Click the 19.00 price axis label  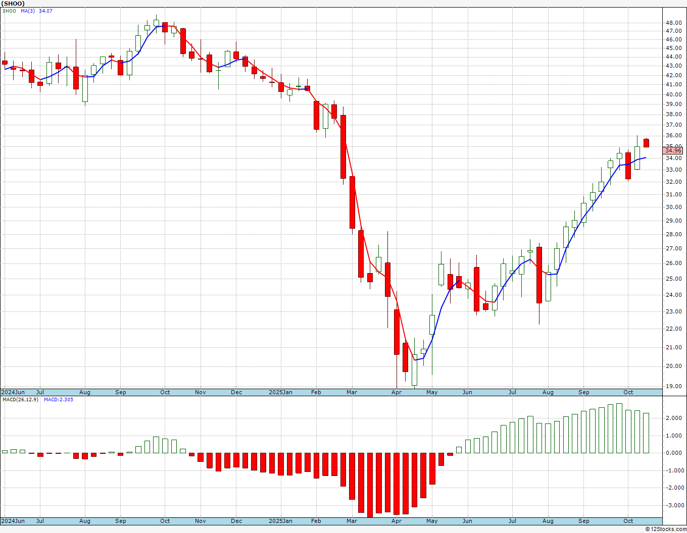(x=673, y=386)
